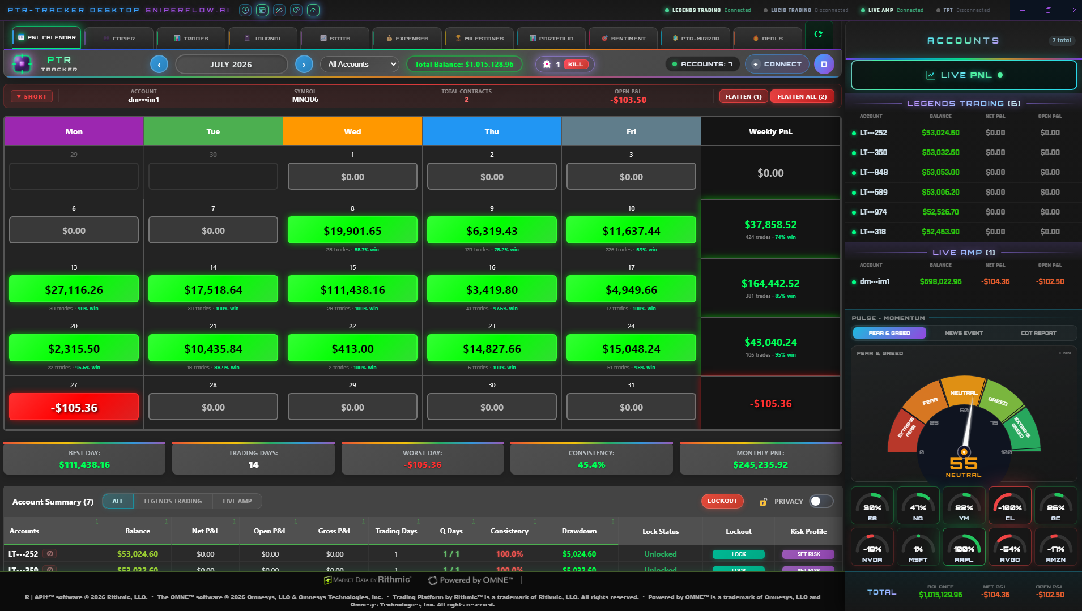The height and width of the screenshot is (611, 1082).
Task: Open the AMZN -17% momentum gauge
Action: pos(1056,547)
